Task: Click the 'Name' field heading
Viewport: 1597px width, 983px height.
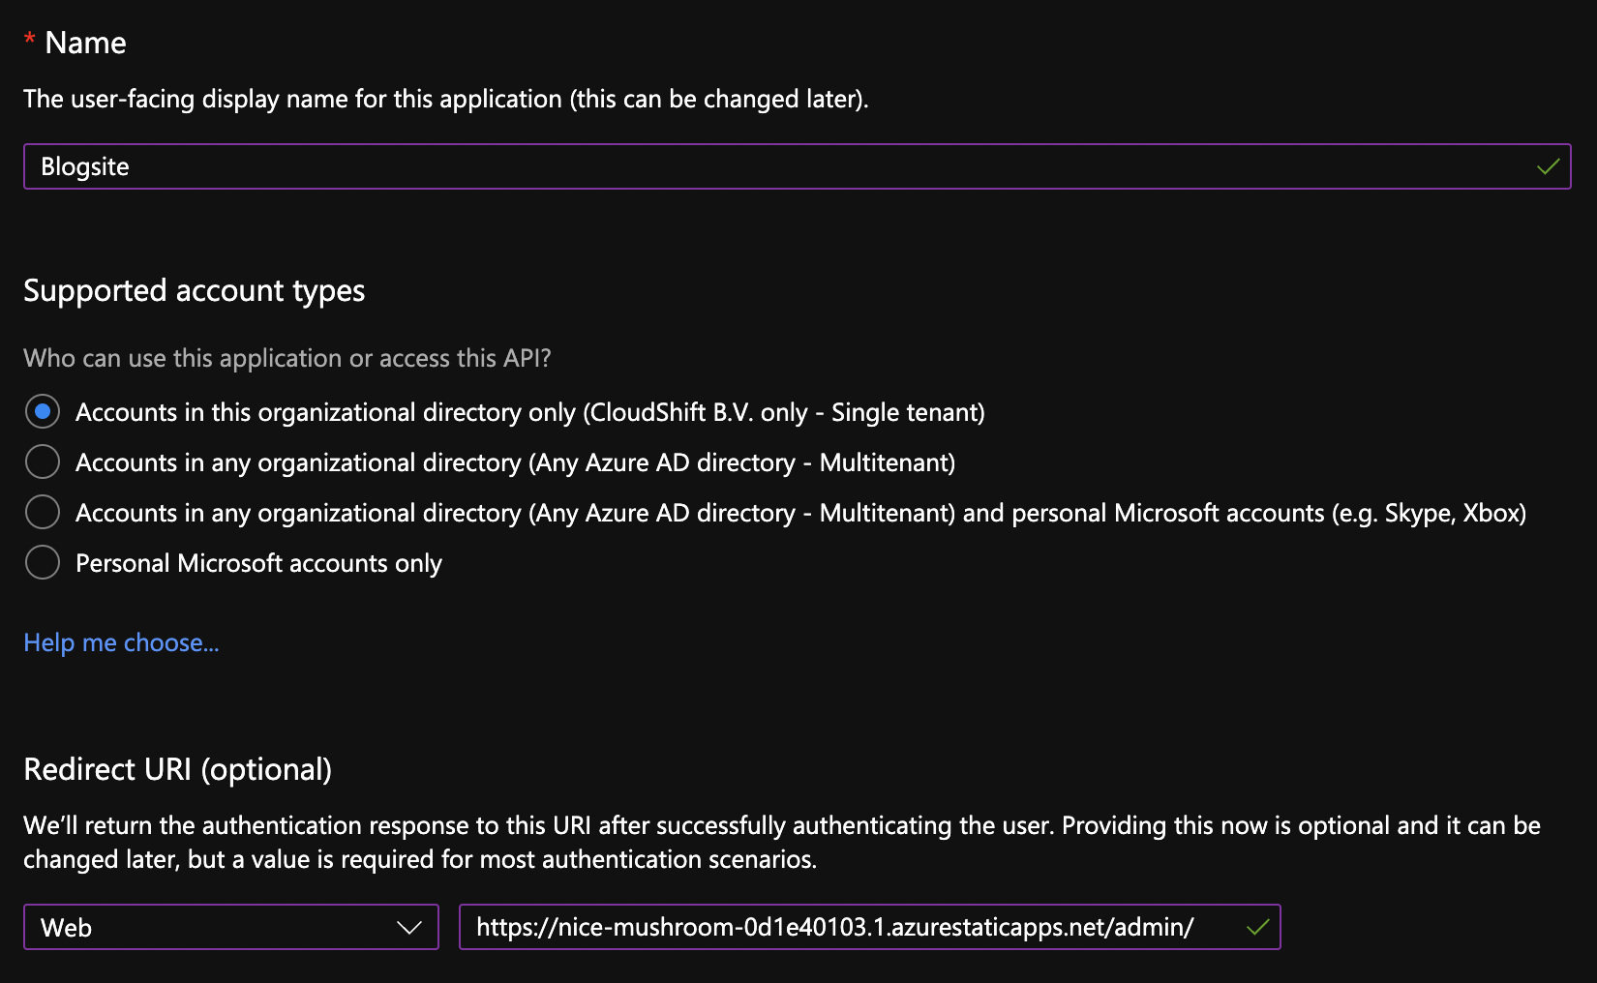Action: pos(85,43)
